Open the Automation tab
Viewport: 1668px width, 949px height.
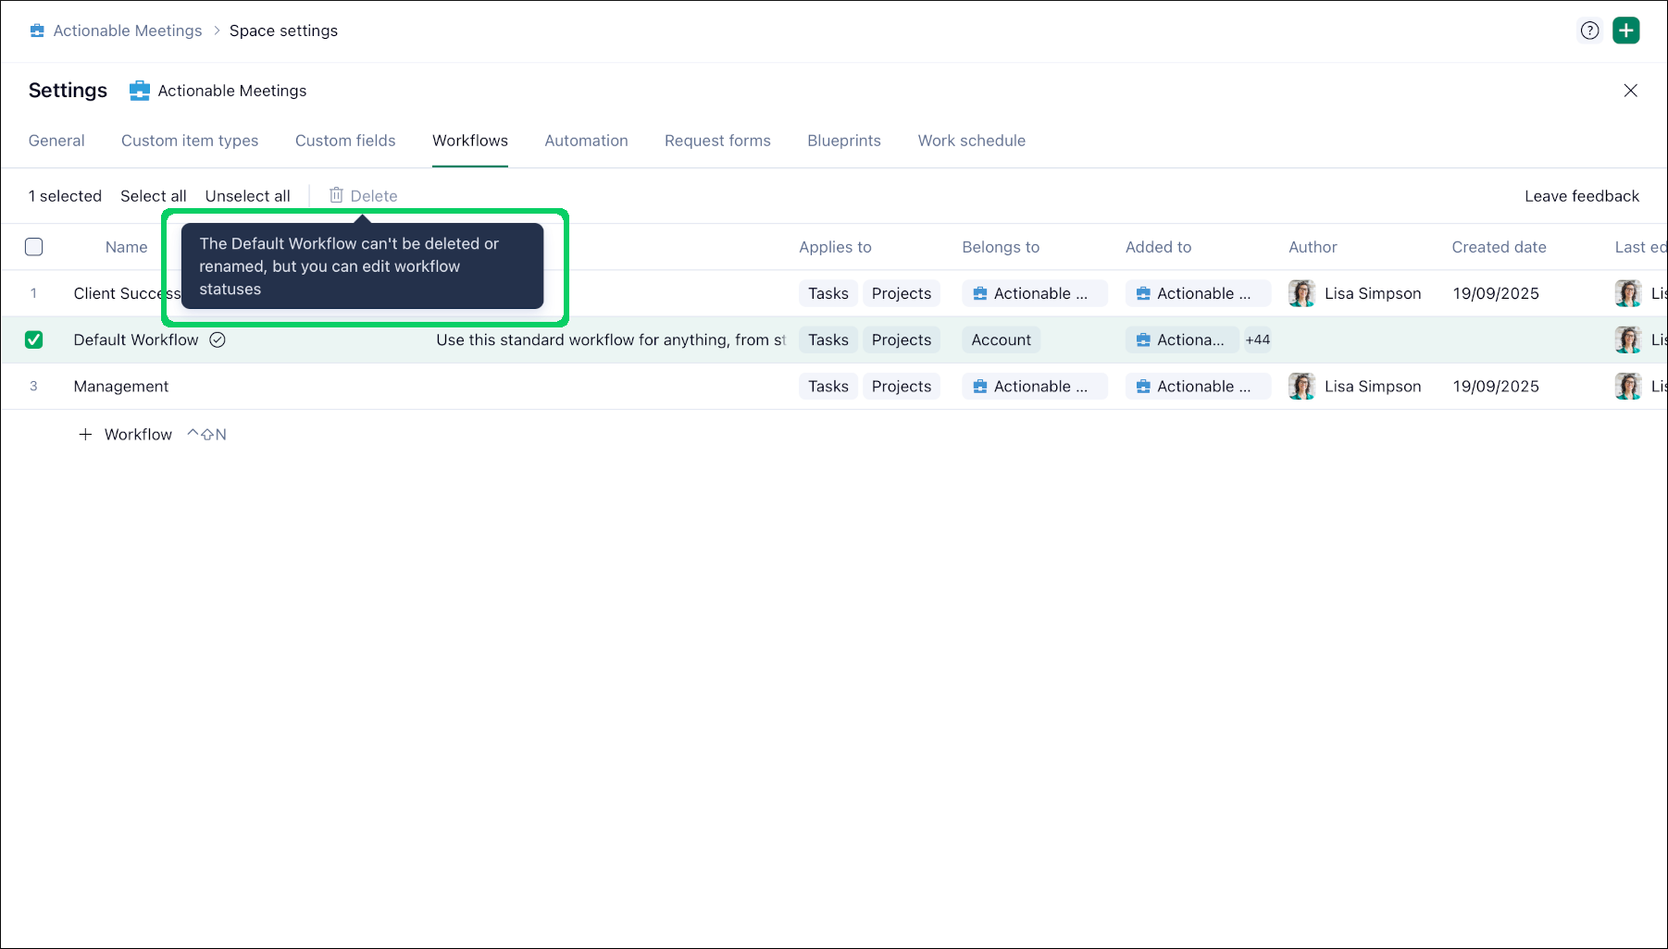point(586,141)
